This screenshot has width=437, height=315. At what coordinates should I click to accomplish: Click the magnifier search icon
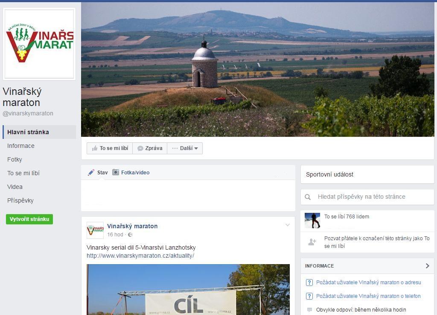[x=308, y=197]
